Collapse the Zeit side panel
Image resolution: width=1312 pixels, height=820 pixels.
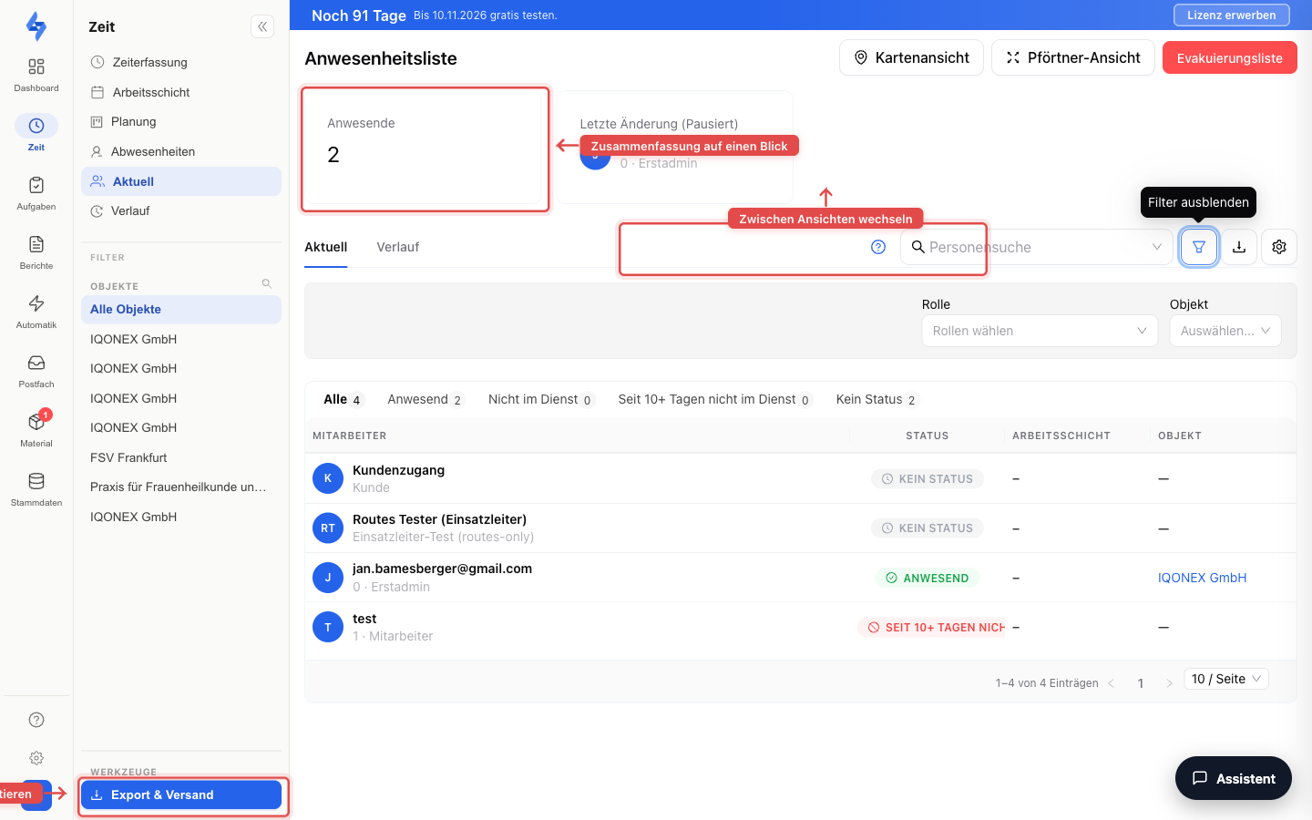262,26
